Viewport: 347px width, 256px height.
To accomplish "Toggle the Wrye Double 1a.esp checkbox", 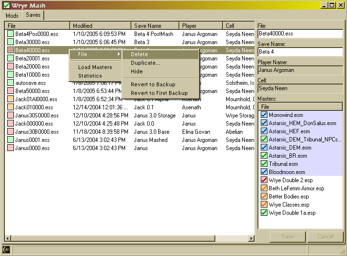I will 264,213.
